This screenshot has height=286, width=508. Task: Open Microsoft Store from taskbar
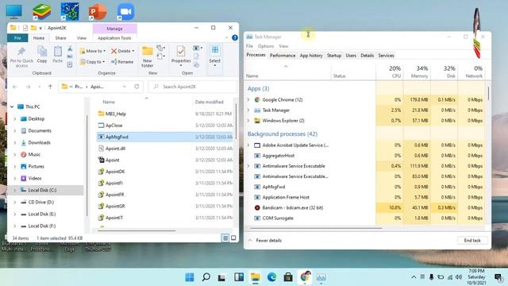[288, 277]
